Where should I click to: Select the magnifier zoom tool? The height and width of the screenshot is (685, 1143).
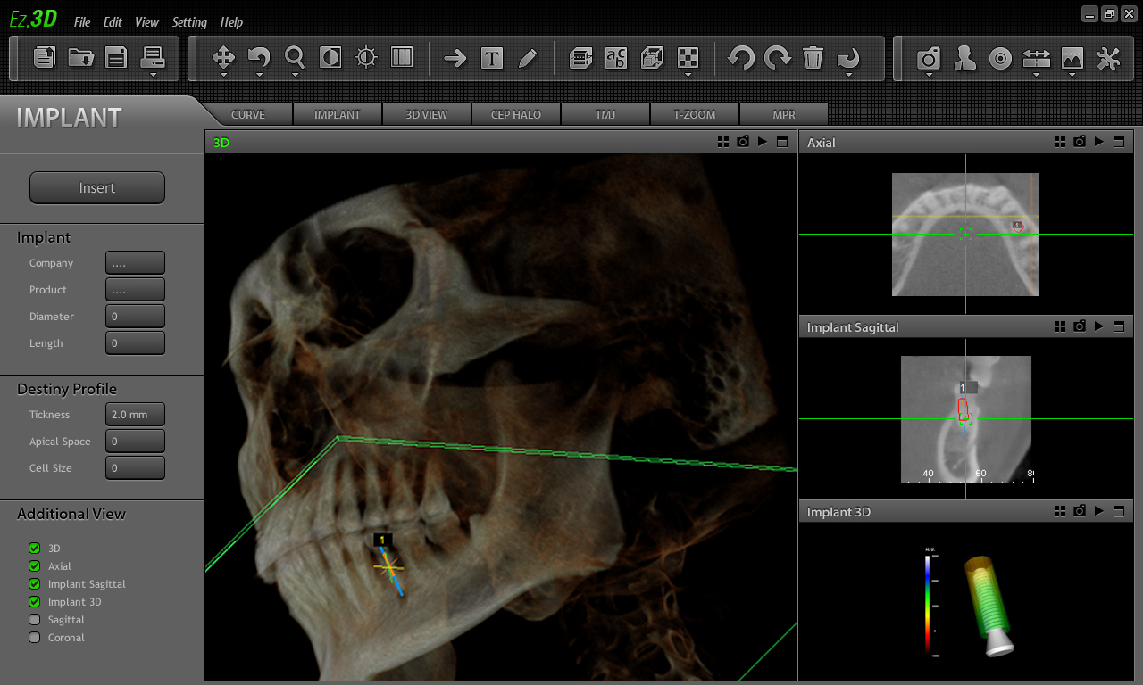click(295, 58)
